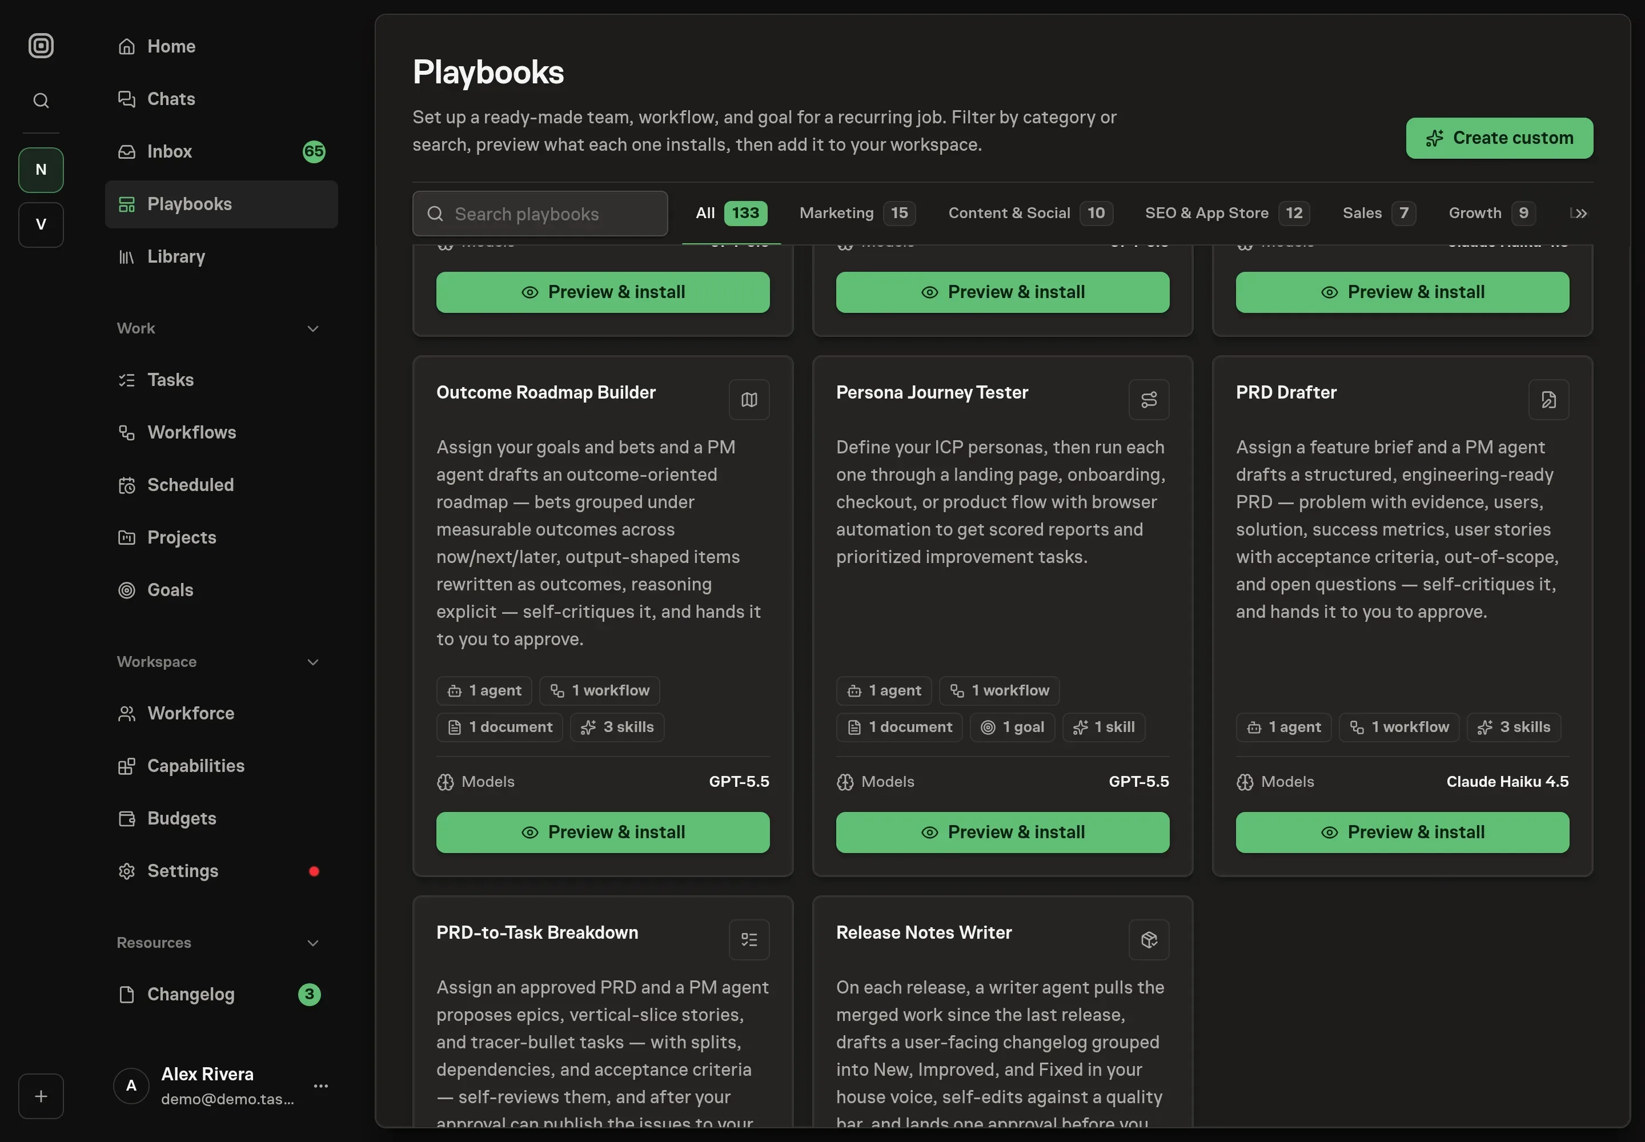Open Inbox in the sidebar
Image resolution: width=1645 pixels, height=1142 pixels.
click(x=221, y=152)
